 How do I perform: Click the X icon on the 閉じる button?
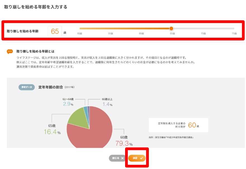pos(122,158)
